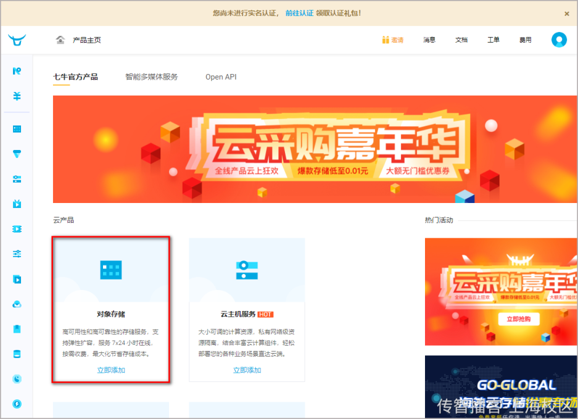Image resolution: width=578 pixels, height=419 pixels.
Task: Open the film strip video sidebar icon
Action: (x=17, y=229)
